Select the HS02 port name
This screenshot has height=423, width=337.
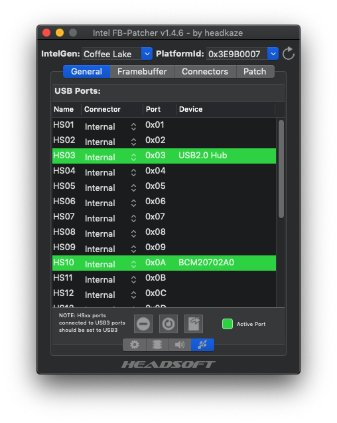click(64, 140)
